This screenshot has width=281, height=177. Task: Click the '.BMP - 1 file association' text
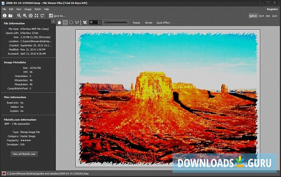(17, 124)
